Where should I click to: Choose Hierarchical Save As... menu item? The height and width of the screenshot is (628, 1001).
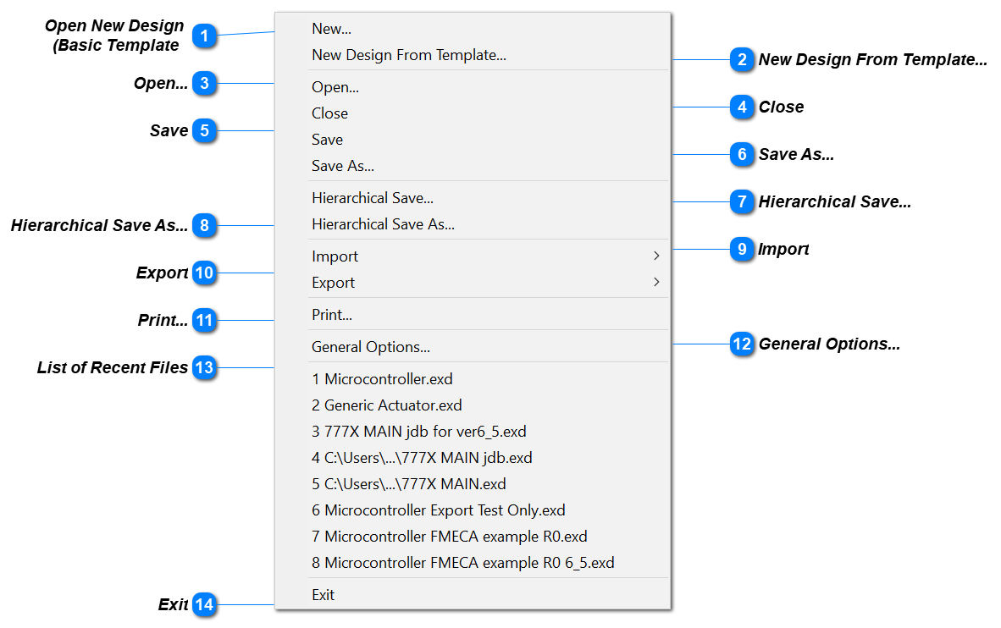click(473, 224)
